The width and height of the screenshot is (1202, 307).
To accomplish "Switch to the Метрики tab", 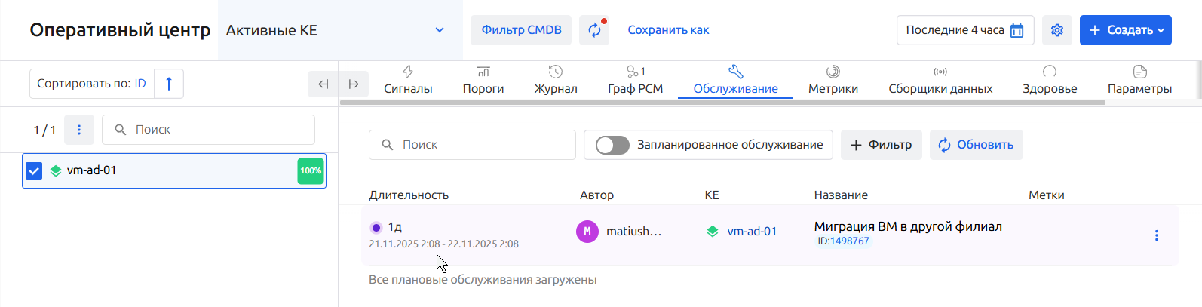I will [x=833, y=81].
